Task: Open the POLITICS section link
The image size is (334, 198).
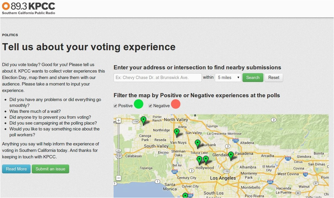Action: 10,35
